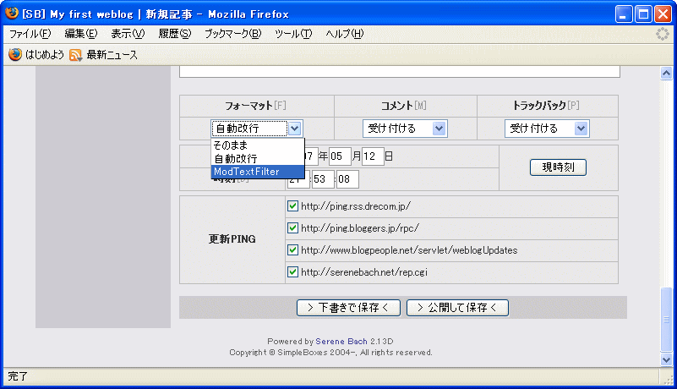
Task: Click the RSS feed icon for 最新ニュース
Action: tap(75, 55)
